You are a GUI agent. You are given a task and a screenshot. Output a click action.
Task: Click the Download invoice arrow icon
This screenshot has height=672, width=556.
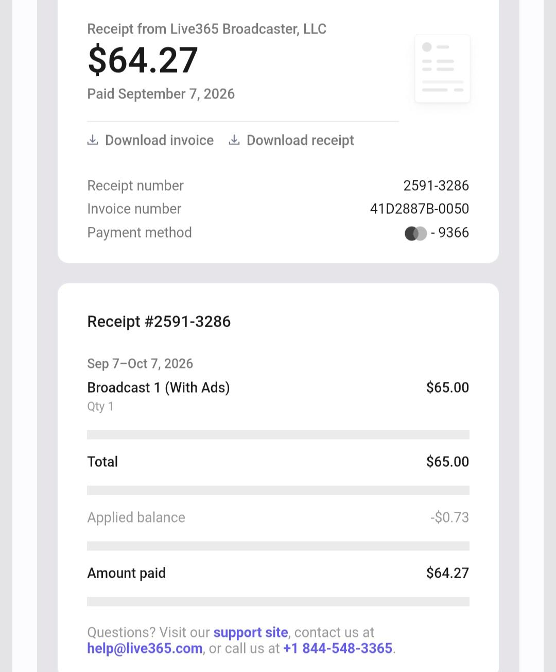93,140
